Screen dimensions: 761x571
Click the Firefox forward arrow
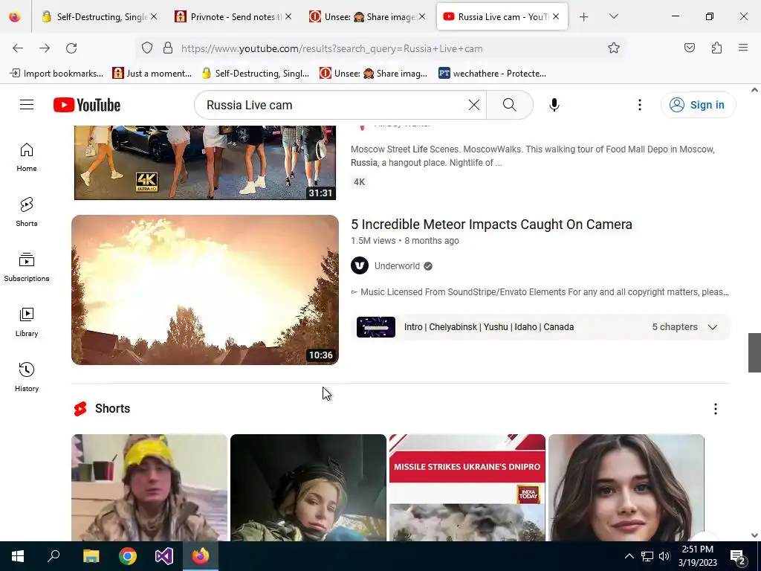tap(45, 48)
